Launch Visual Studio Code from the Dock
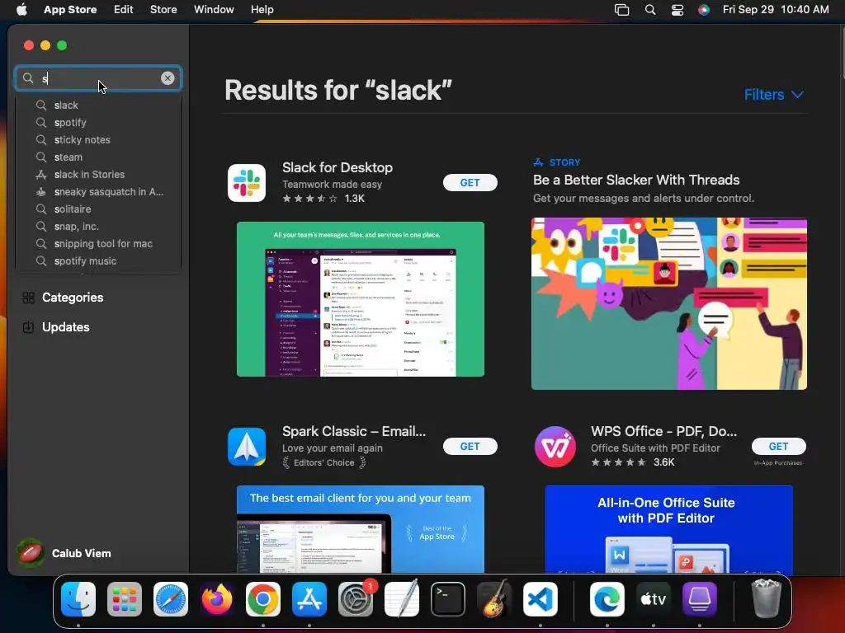The width and height of the screenshot is (845, 633). click(540, 598)
